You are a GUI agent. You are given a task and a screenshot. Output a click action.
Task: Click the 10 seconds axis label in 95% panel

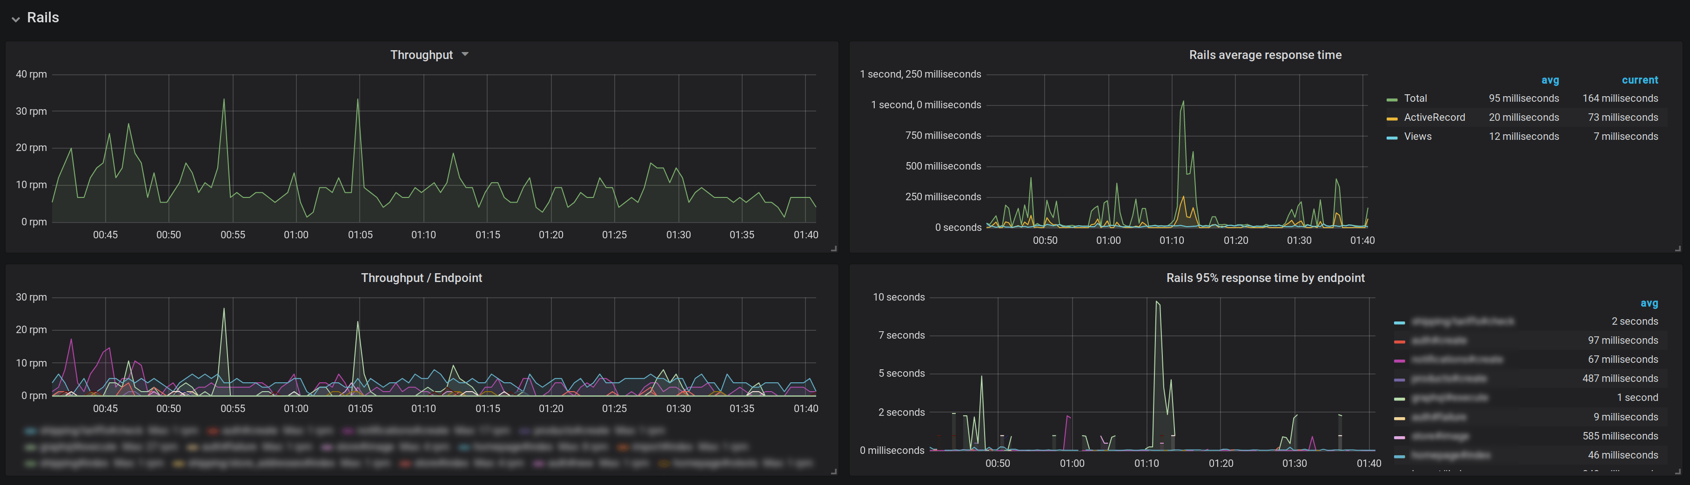(898, 297)
